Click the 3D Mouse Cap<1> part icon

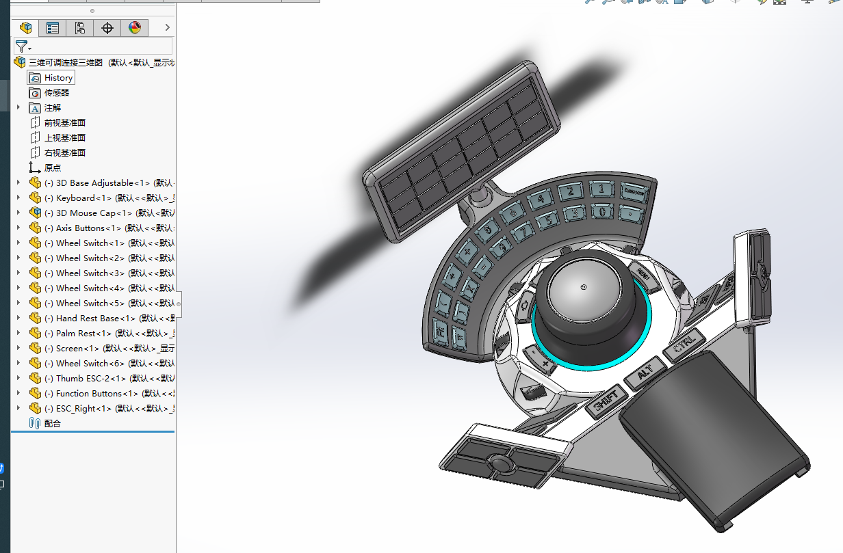tap(35, 213)
